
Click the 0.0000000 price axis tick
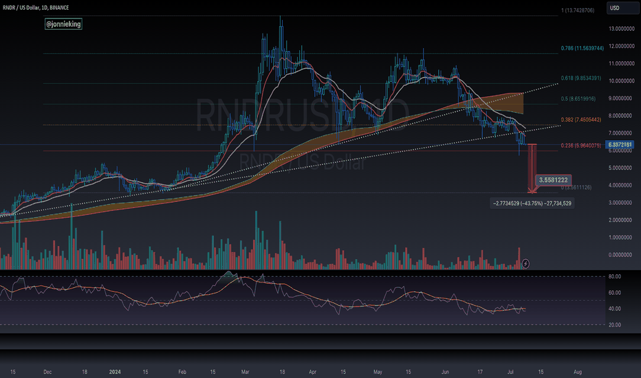click(621, 255)
